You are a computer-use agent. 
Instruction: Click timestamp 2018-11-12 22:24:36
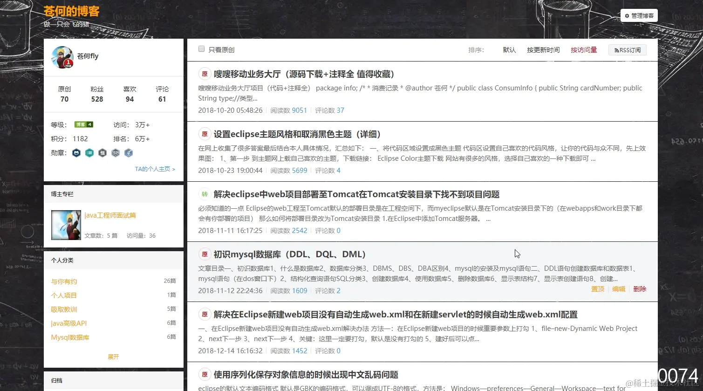click(230, 291)
